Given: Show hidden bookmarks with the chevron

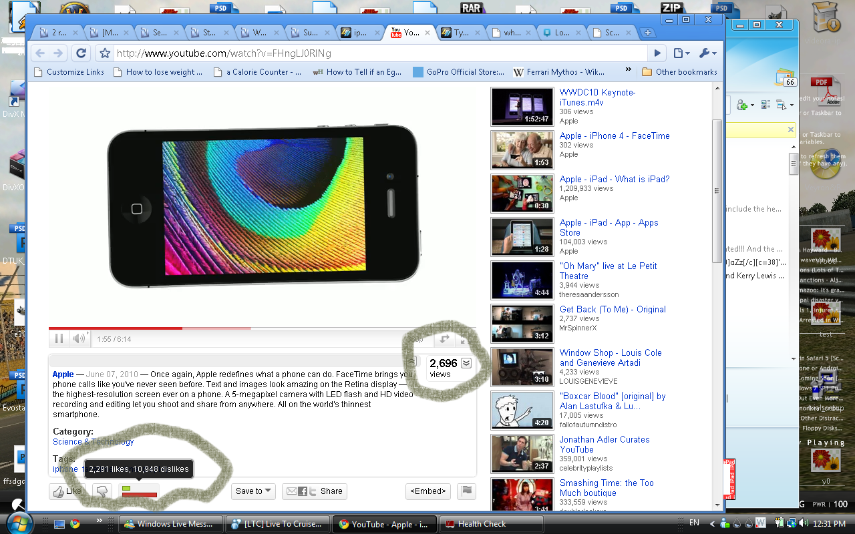Looking at the screenshot, I should click(629, 70).
